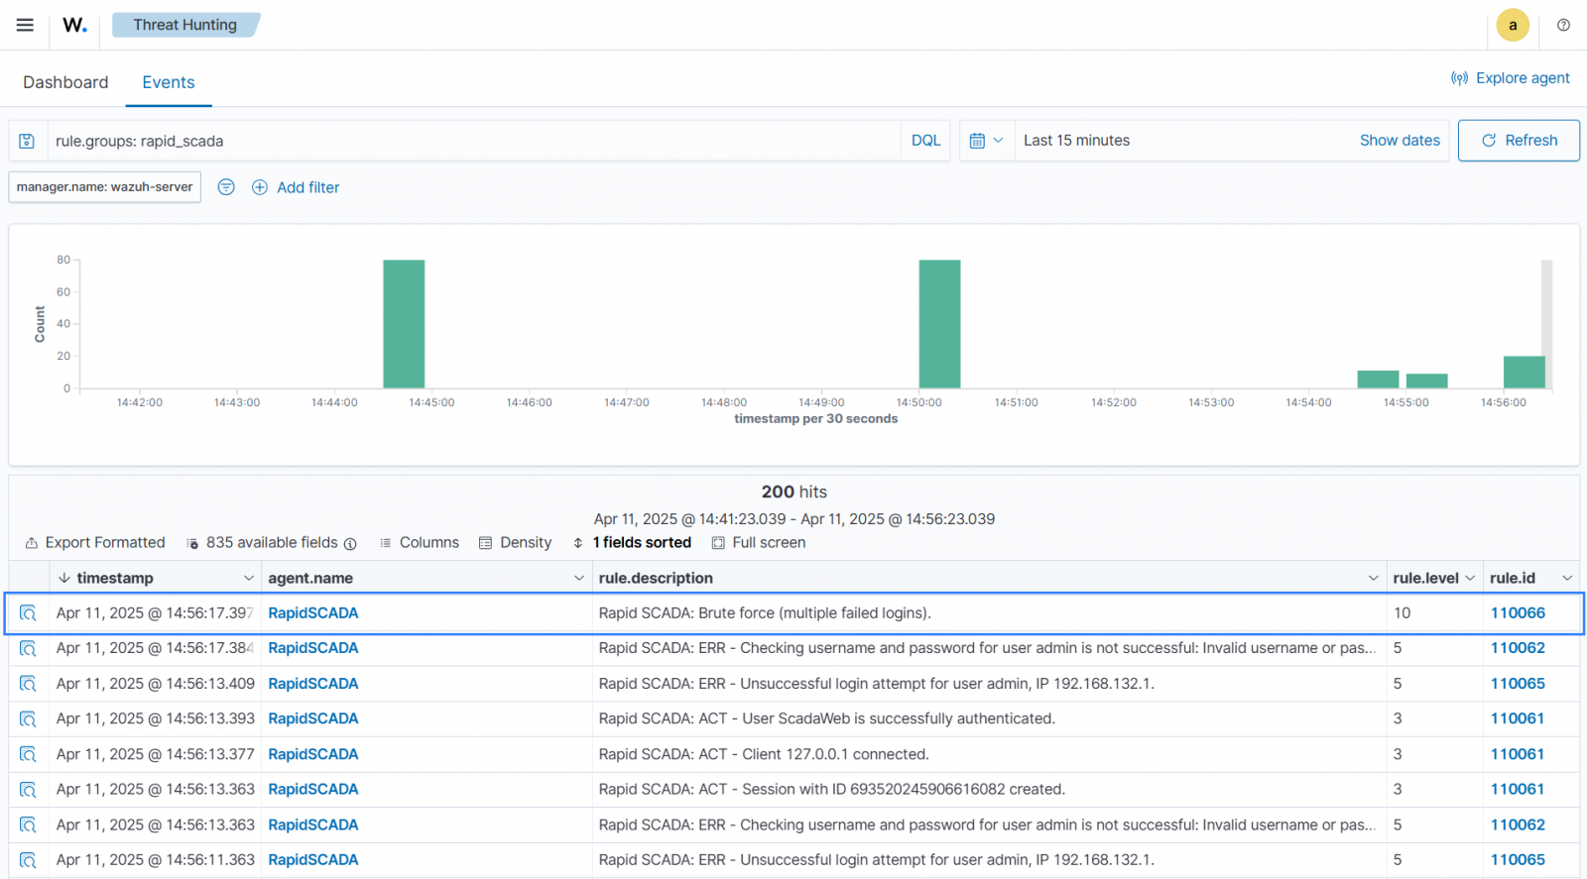
Task: Click timestamp Apr 11, 2025 @ 14:56:13.409
Action: [156, 684]
